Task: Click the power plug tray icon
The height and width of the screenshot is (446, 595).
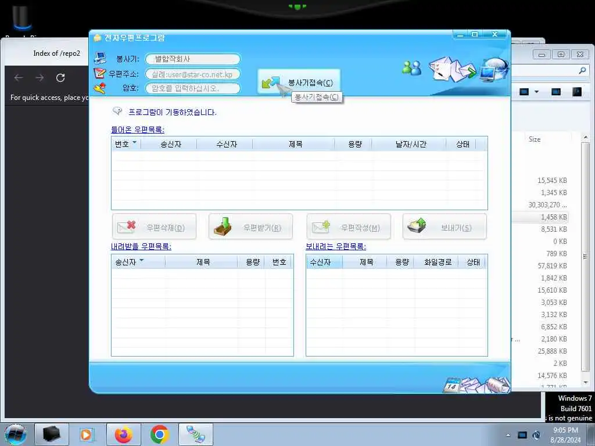Action: click(x=536, y=435)
